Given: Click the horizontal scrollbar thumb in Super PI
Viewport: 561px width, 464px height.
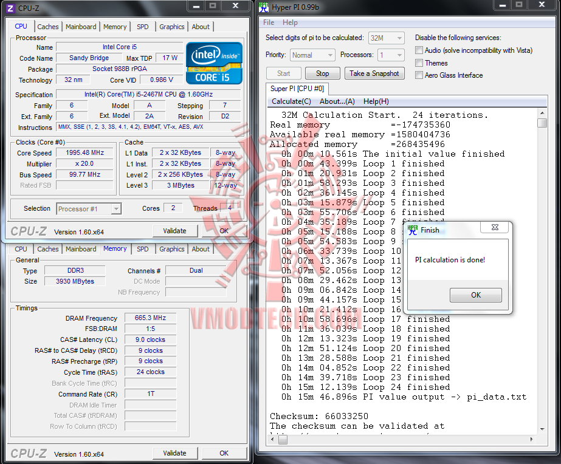Looking at the screenshot, I should click(x=283, y=439).
